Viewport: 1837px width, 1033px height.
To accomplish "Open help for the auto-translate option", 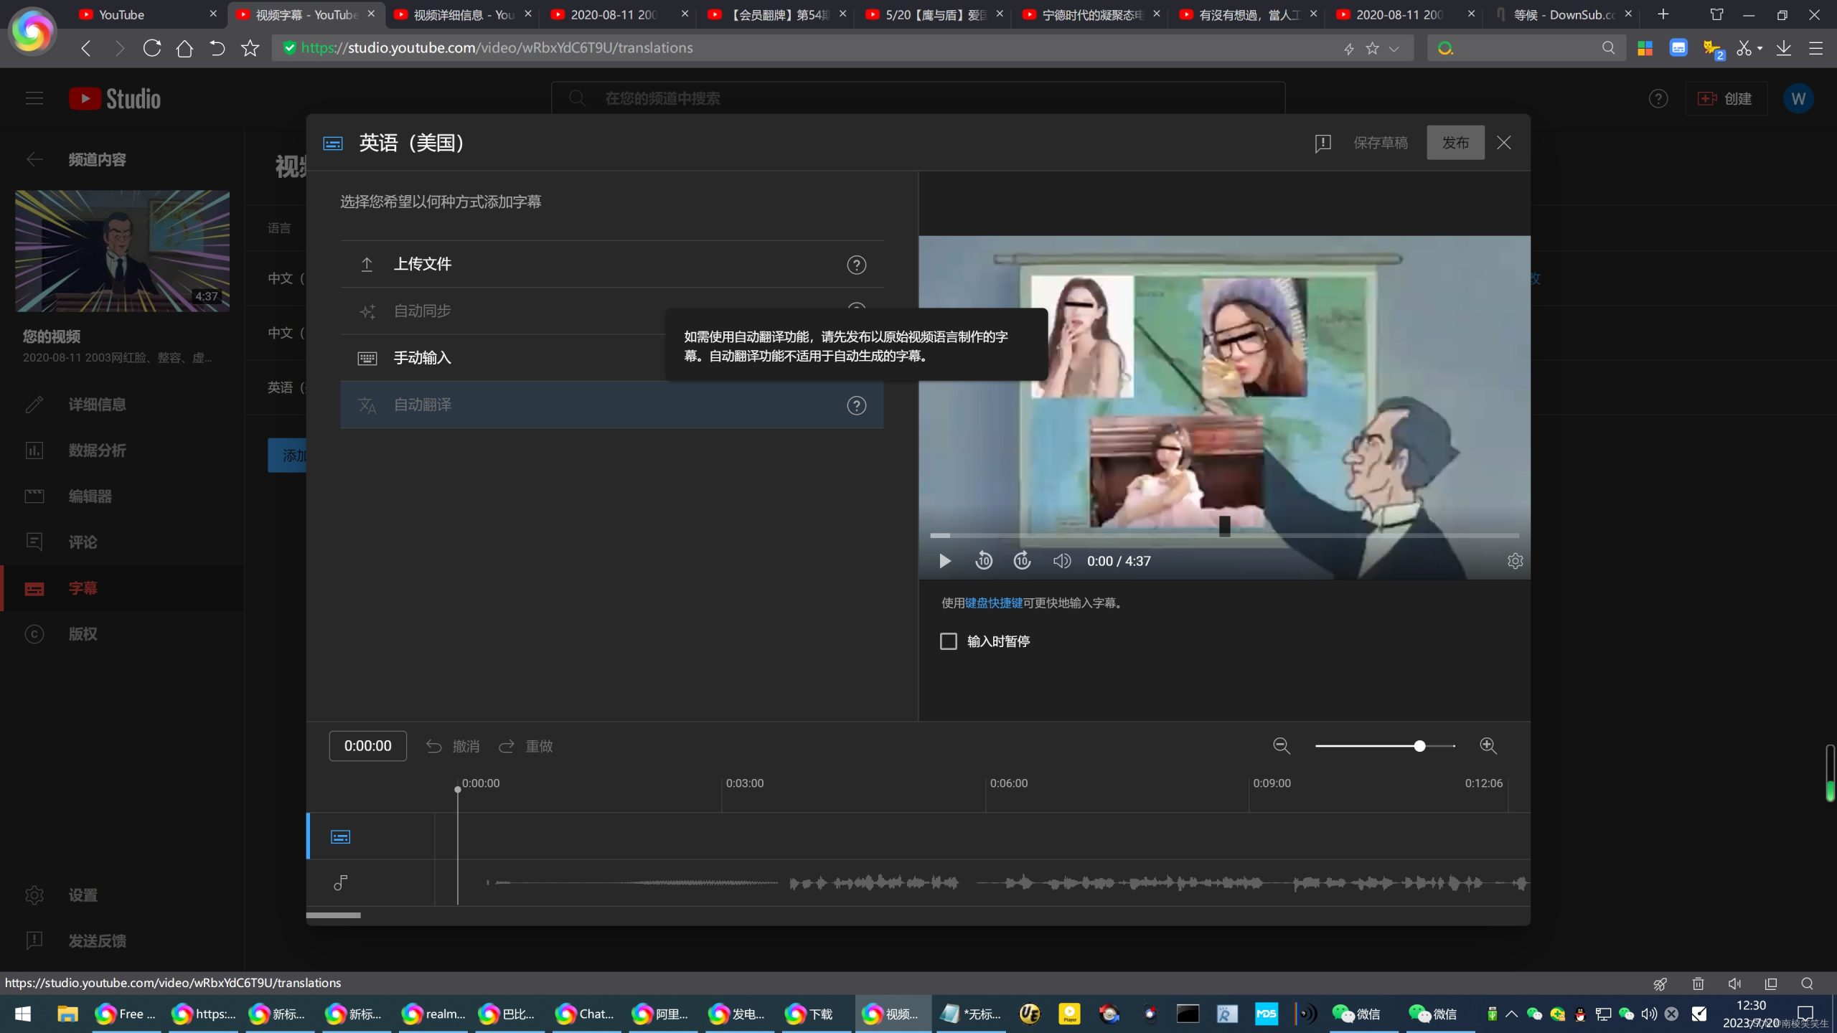I will tap(856, 405).
